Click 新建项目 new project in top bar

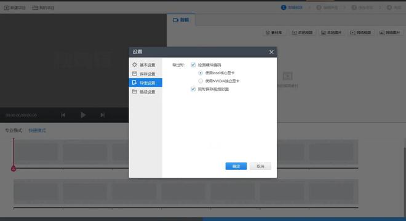15,8
